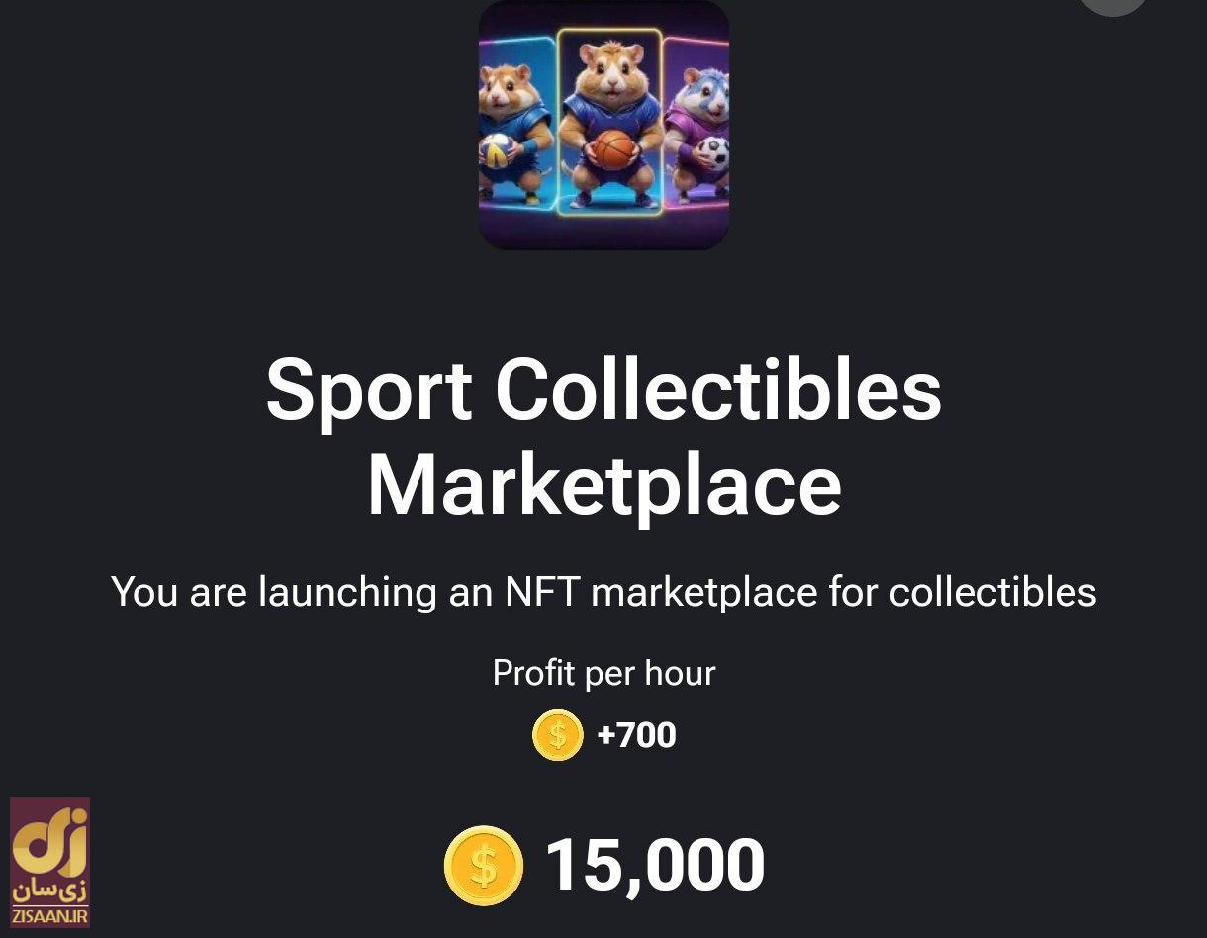1207x938 pixels.
Task: Select the left hamster volleyball card
Action: tap(514, 119)
